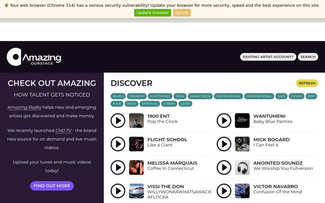Select 'Coffee In Connecticut' song title

(x=171, y=168)
